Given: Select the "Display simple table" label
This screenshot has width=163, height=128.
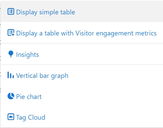Looking at the screenshot, I should (46, 12).
